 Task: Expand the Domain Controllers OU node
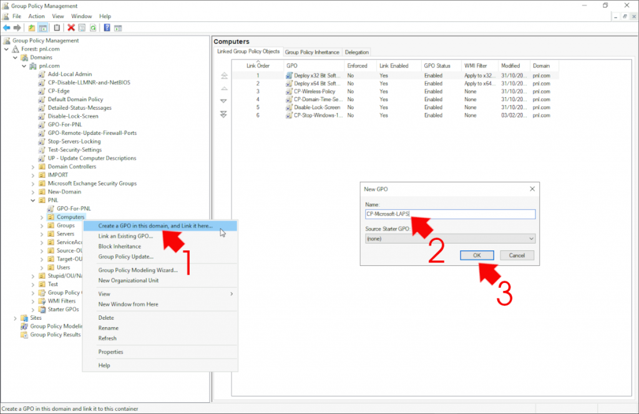[x=33, y=167]
